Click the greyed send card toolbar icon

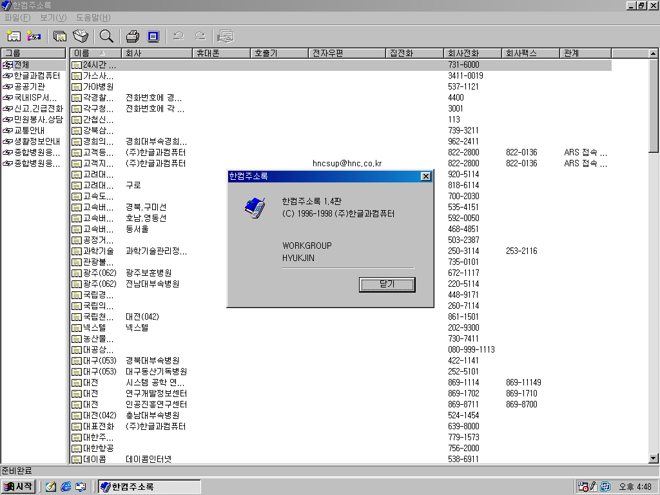[226, 37]
